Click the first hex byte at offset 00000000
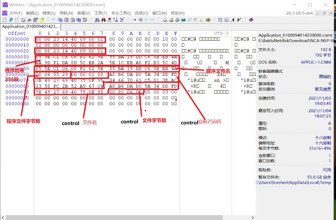Viewport: 336px width, 220px height. click(39, 39)
